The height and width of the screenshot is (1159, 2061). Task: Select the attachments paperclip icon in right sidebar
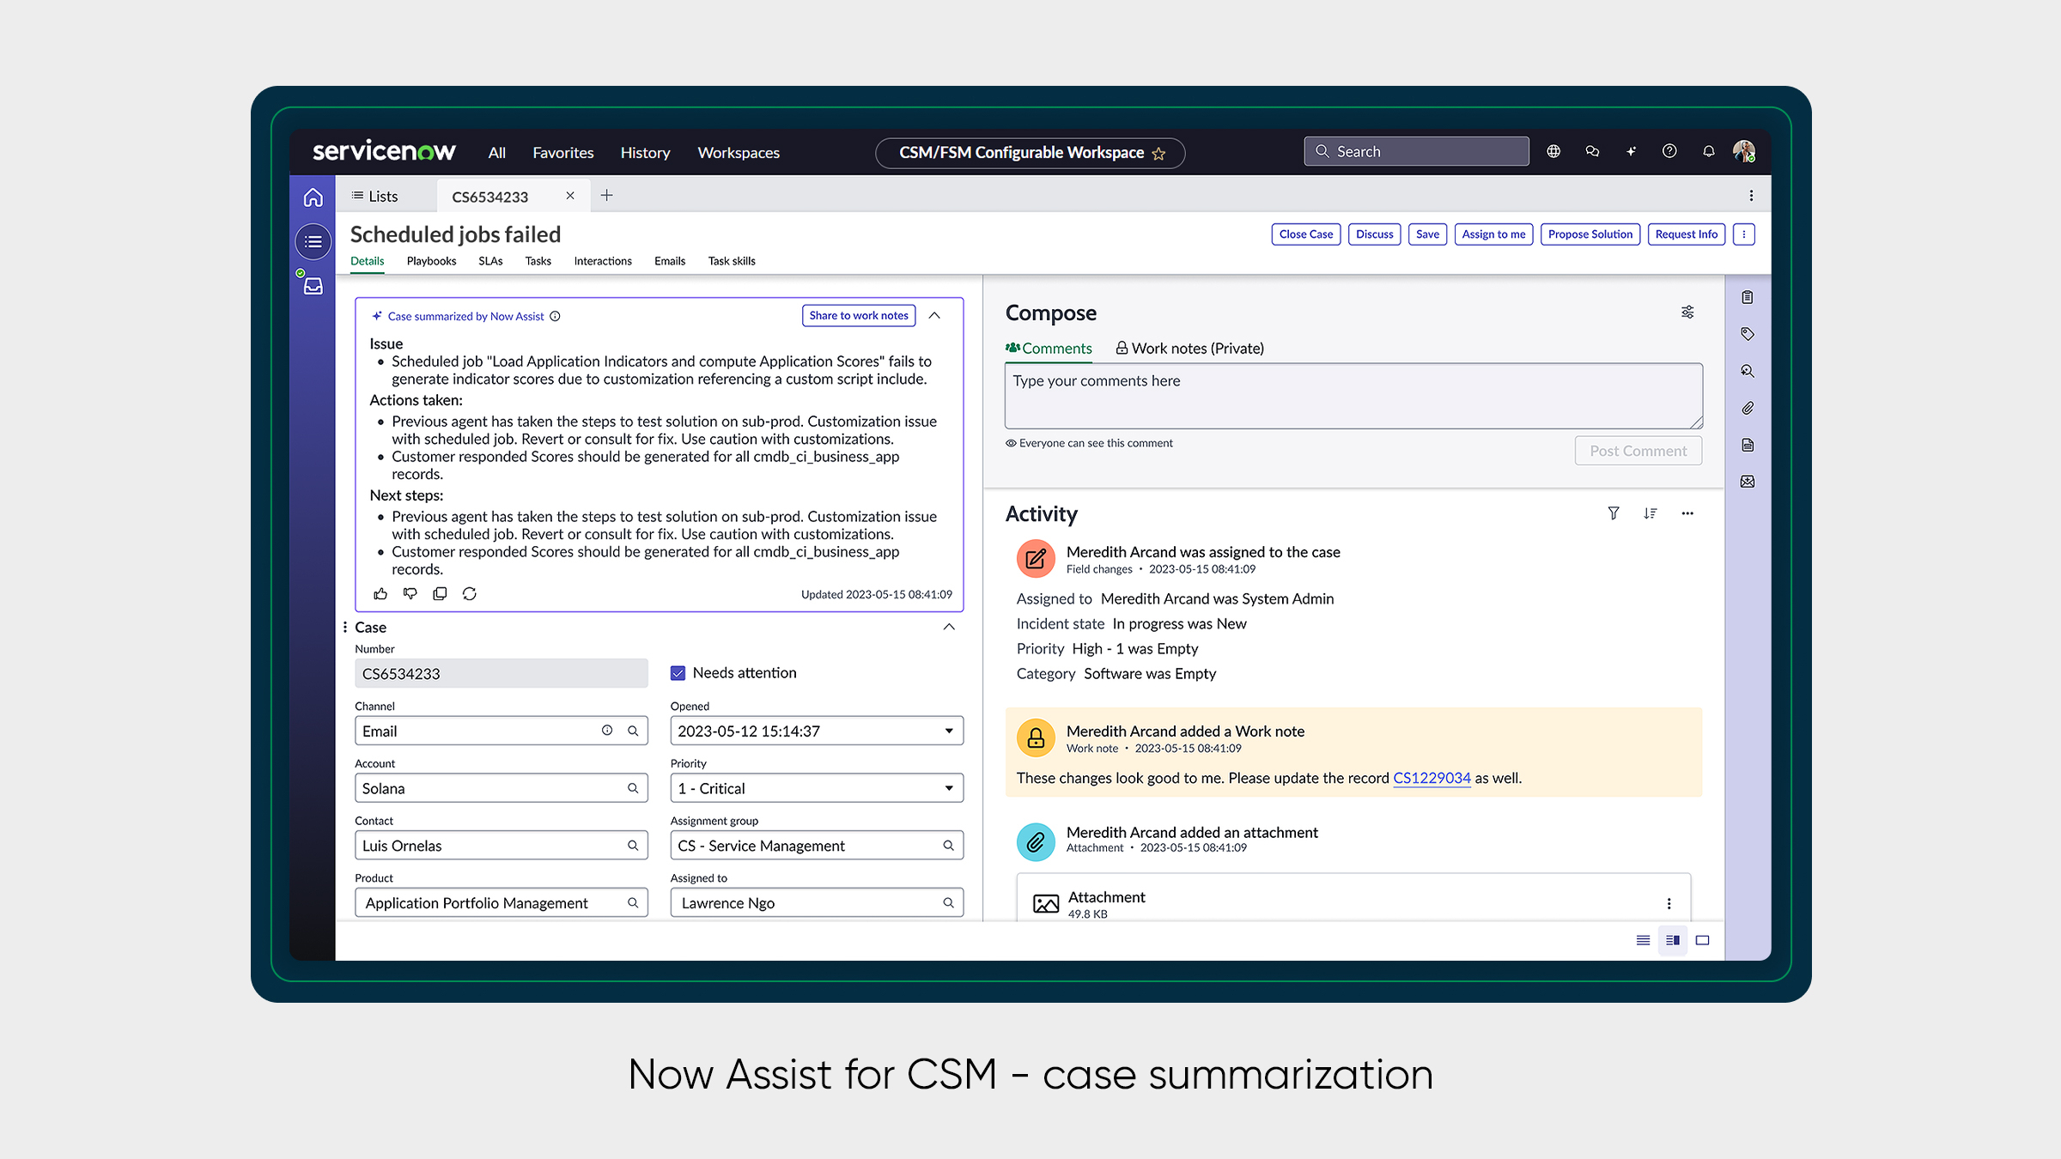1748,408
